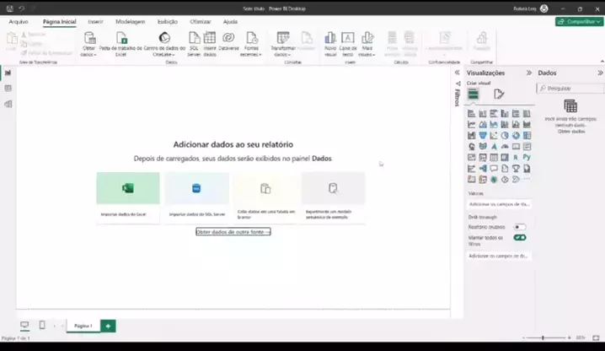Select the treemap visual
The height and width of the screenshot is (351, 605).
[x=527, y=135]
